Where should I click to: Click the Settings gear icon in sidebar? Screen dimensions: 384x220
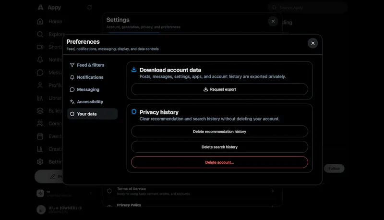40,162
